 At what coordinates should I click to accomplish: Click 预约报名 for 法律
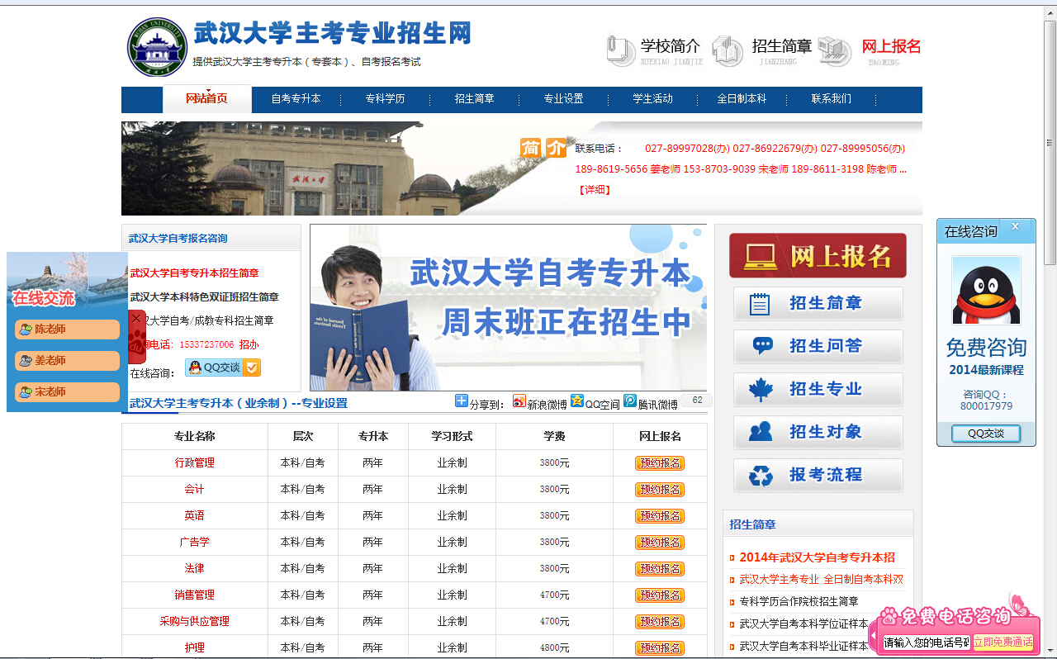point(660,569)
